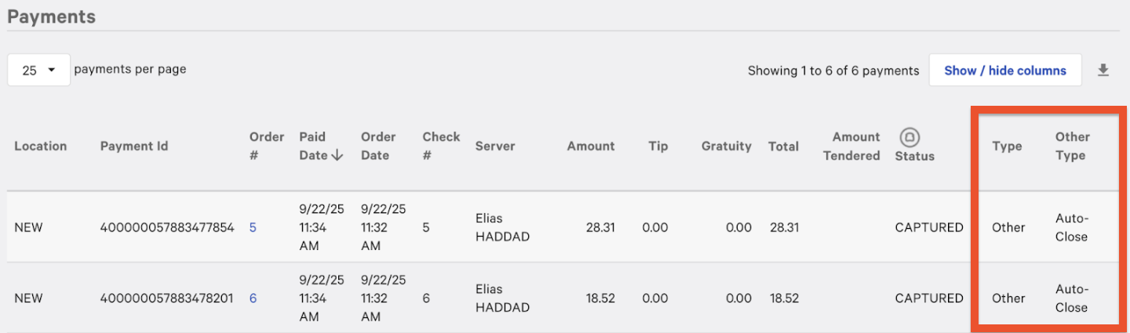This screenshot has height=333, width=1130.
Task: Sort by the Location column header
Action: (41, 146)
